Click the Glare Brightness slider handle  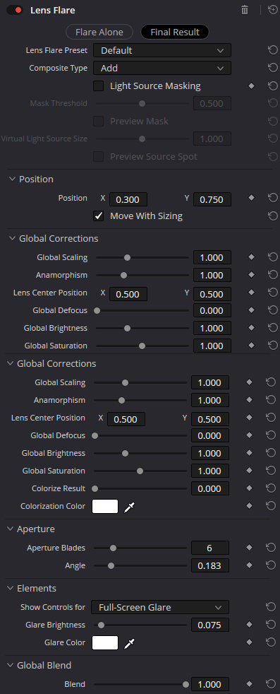101,625
